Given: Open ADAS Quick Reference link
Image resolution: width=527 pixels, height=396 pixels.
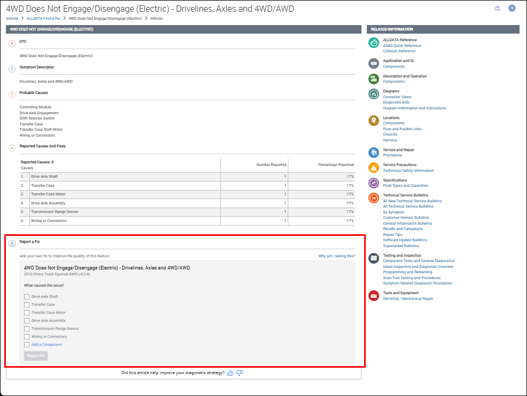Looking at the screenshot, I should point(402,46).
